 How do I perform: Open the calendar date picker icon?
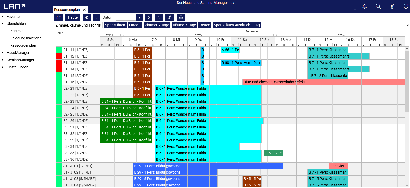pyautogui.click(x=139, y=17)
